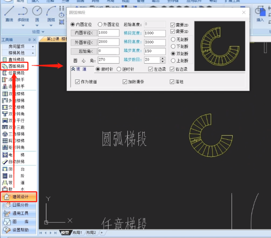Select the 直线 line drawing tool

point(9,14)
